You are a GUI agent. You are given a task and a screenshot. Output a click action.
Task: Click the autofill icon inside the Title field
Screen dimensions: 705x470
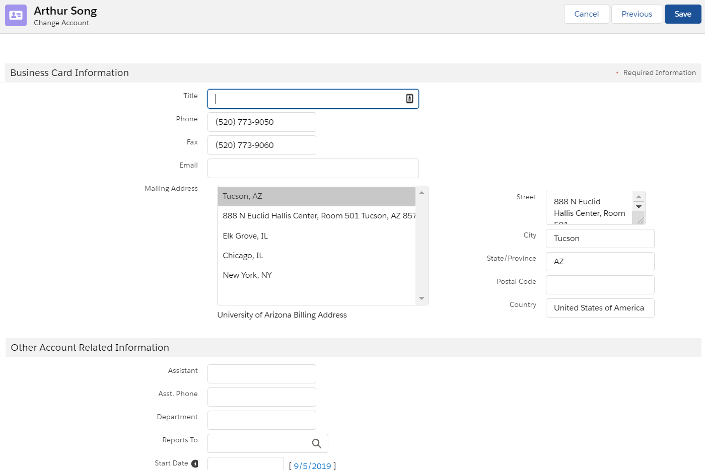[409, 99]
